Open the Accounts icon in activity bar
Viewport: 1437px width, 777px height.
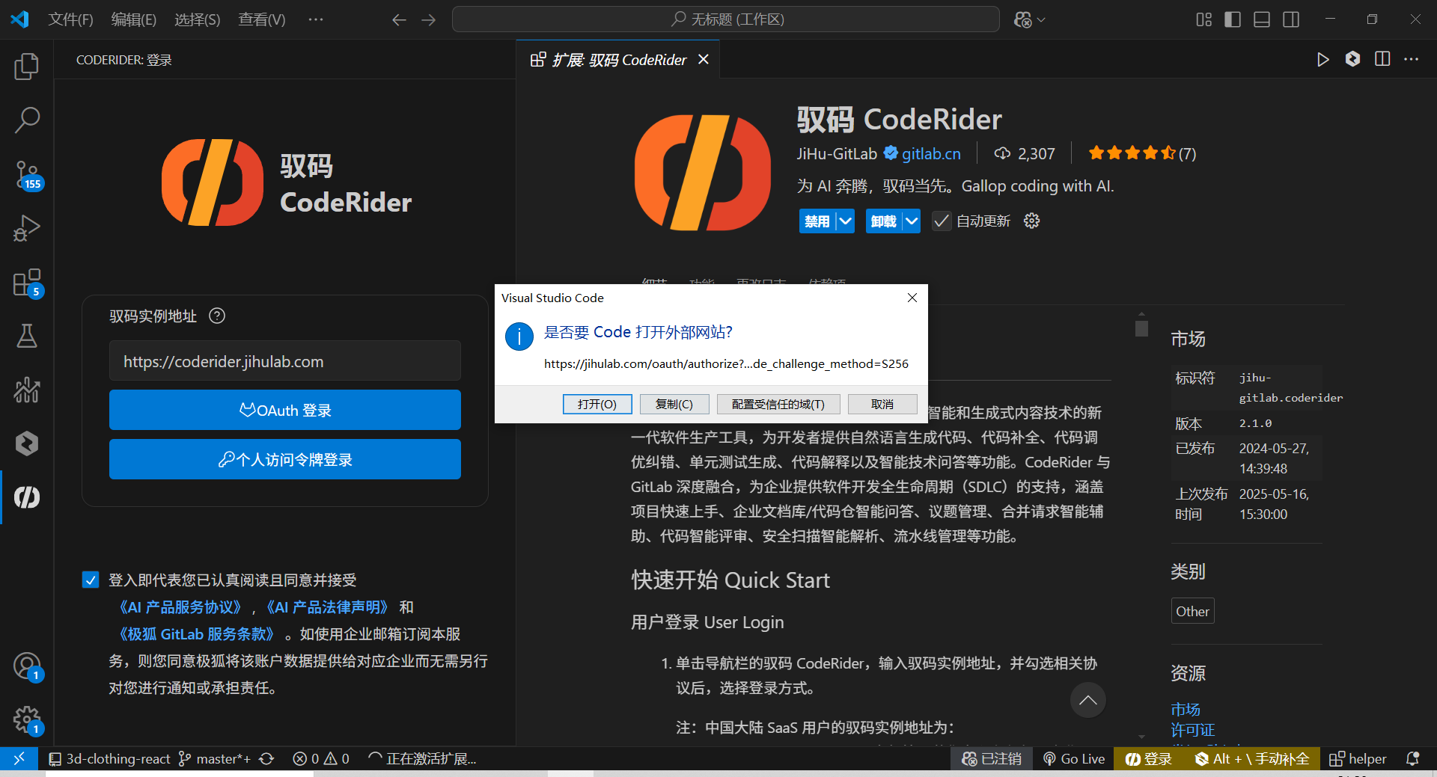point(27,666)
